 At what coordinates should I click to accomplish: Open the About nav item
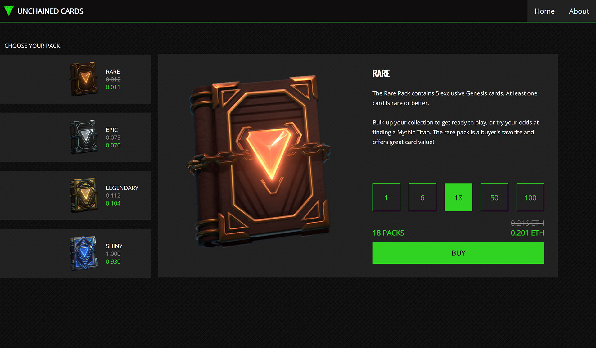[579, 11]
